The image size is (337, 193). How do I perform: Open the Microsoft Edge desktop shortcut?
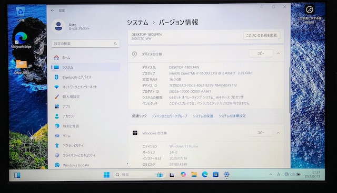point(21,40)
